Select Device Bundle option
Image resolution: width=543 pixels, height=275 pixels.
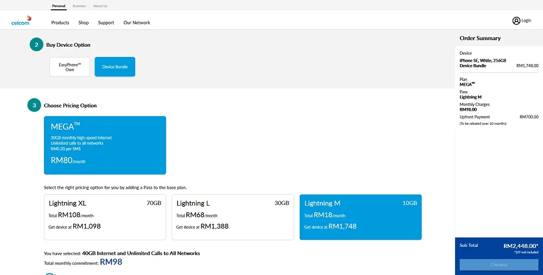click(x=115, y=67)
